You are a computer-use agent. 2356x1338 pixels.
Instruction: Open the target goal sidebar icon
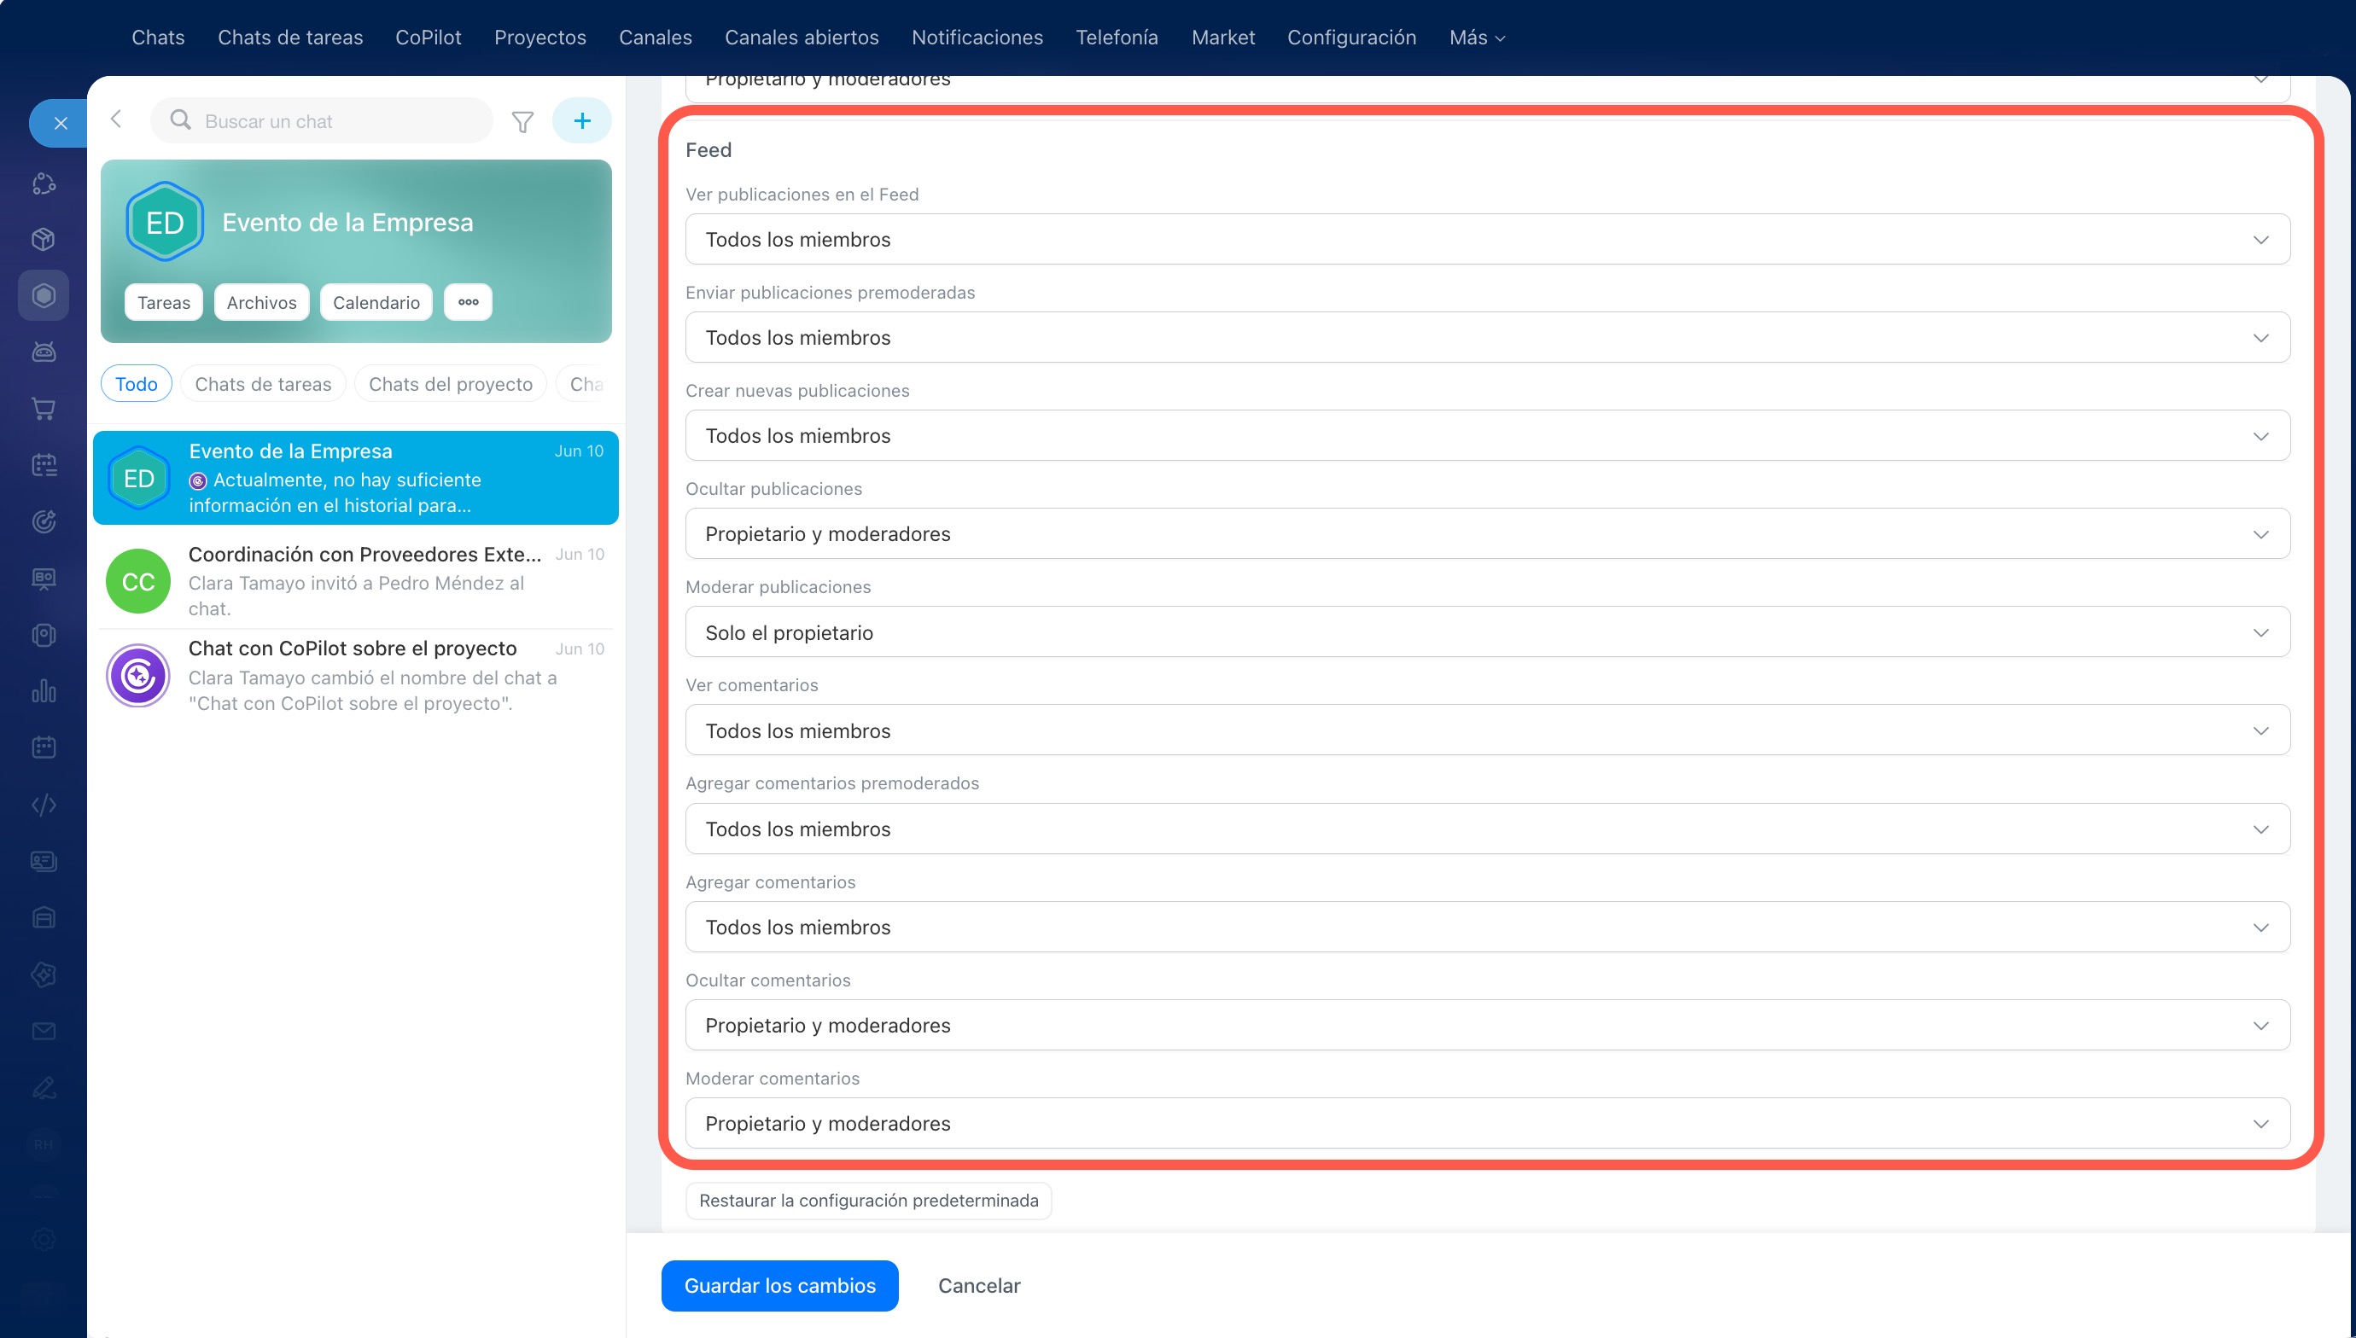click(44, 521)
